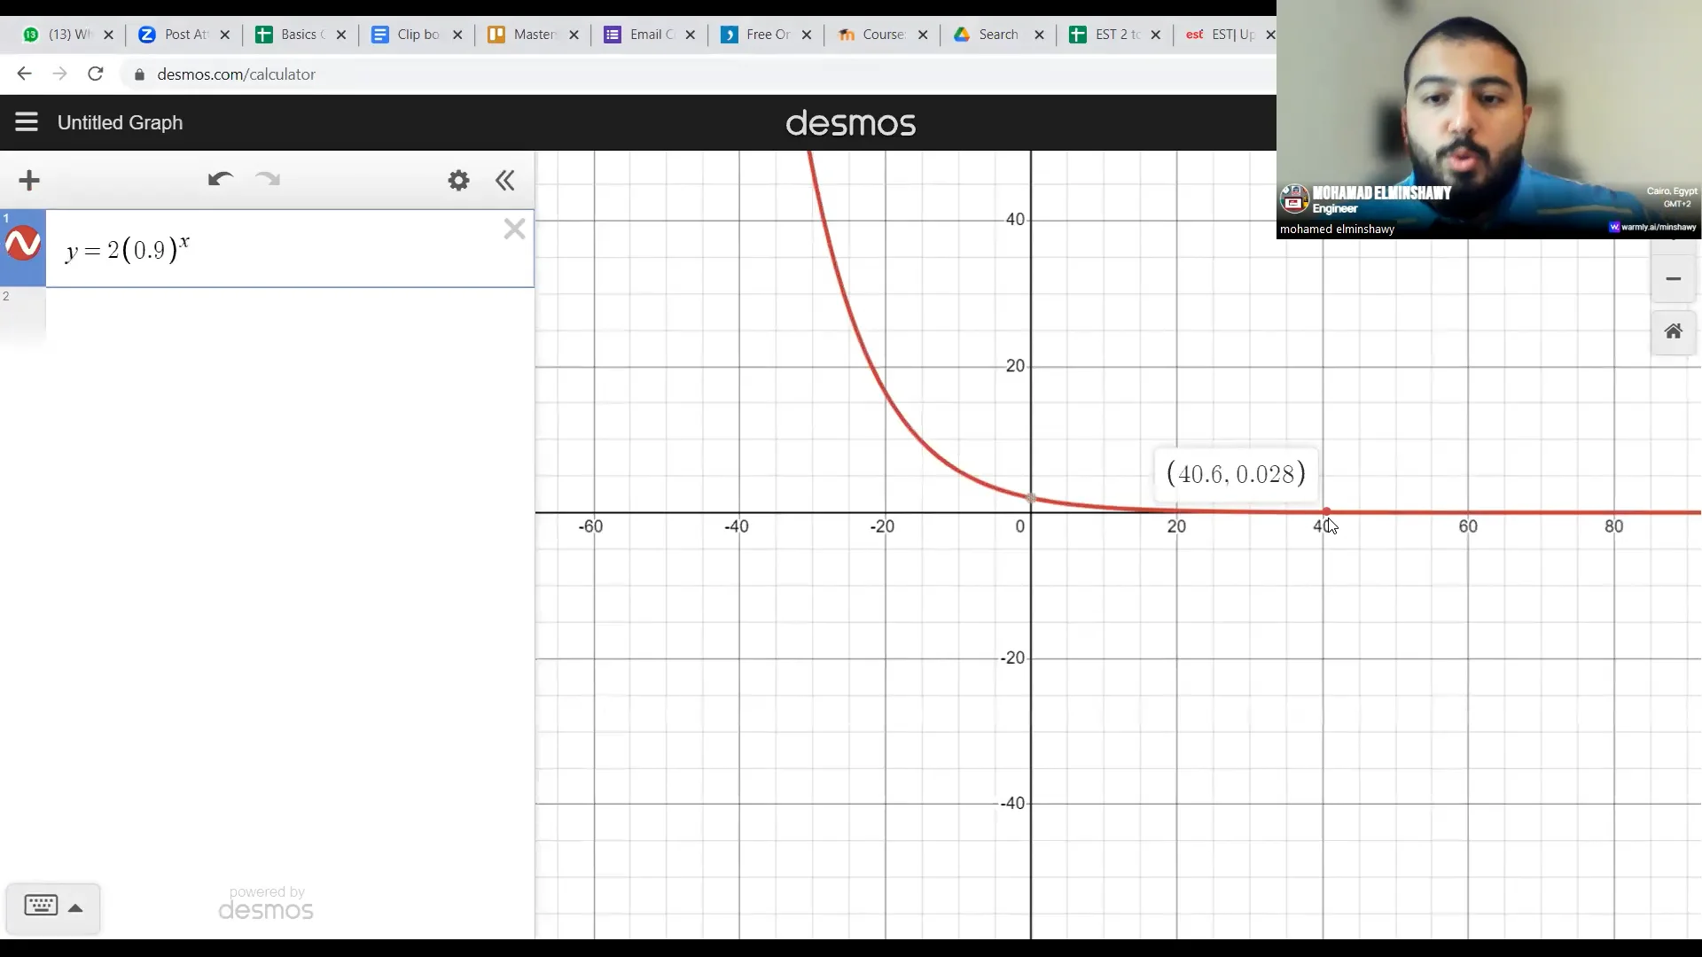Toggle visibility of the expression 1 graph
The image size is (1702, 957).
[23, 244]
